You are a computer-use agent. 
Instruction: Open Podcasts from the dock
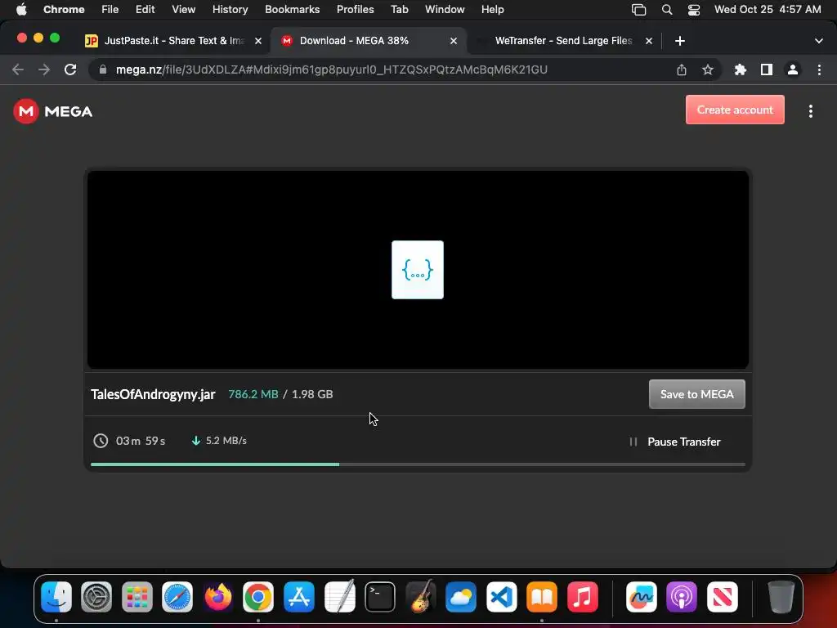point(682,596)
